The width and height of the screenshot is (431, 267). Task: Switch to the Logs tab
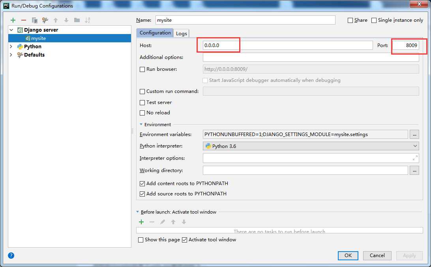[x=182, y=33]
